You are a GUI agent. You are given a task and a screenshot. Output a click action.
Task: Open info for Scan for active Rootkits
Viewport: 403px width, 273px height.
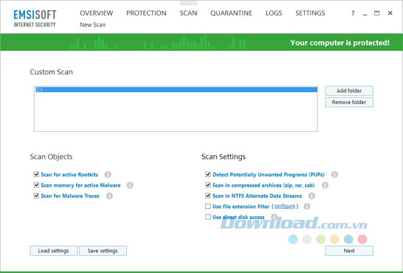click(108, 175)
